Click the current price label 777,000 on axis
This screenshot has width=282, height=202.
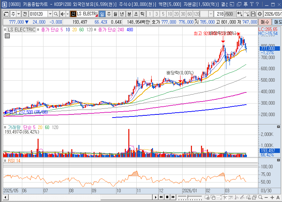[x=269, y=48]
